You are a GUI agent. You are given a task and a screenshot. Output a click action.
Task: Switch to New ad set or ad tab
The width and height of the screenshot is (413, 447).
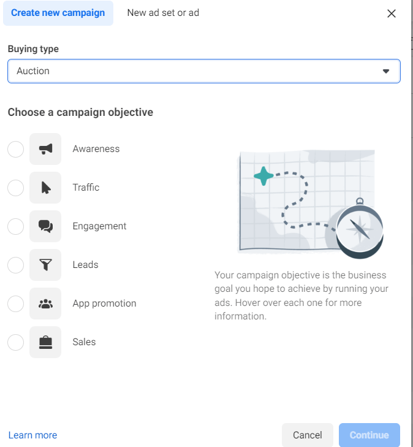163,13
